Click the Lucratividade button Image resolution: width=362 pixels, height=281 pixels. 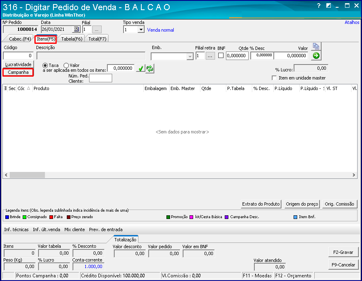[x=18, y=64]
